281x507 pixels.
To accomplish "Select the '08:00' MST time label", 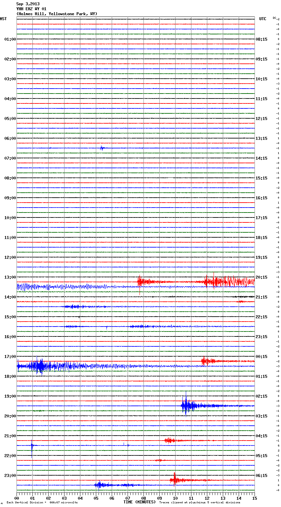I will [x=10, y=178].
